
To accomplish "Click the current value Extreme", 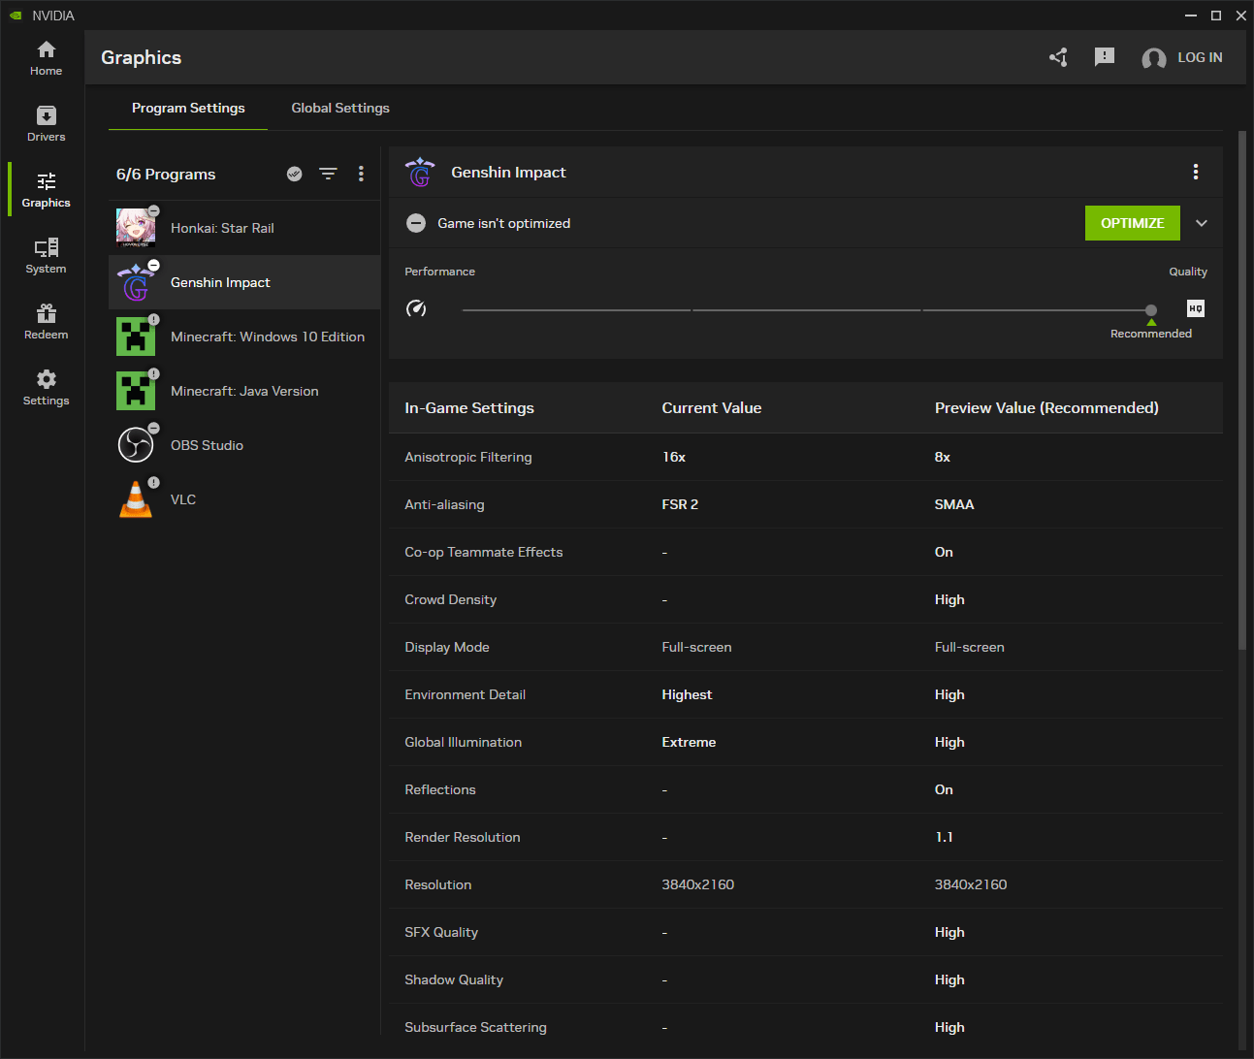I will 690,742.
